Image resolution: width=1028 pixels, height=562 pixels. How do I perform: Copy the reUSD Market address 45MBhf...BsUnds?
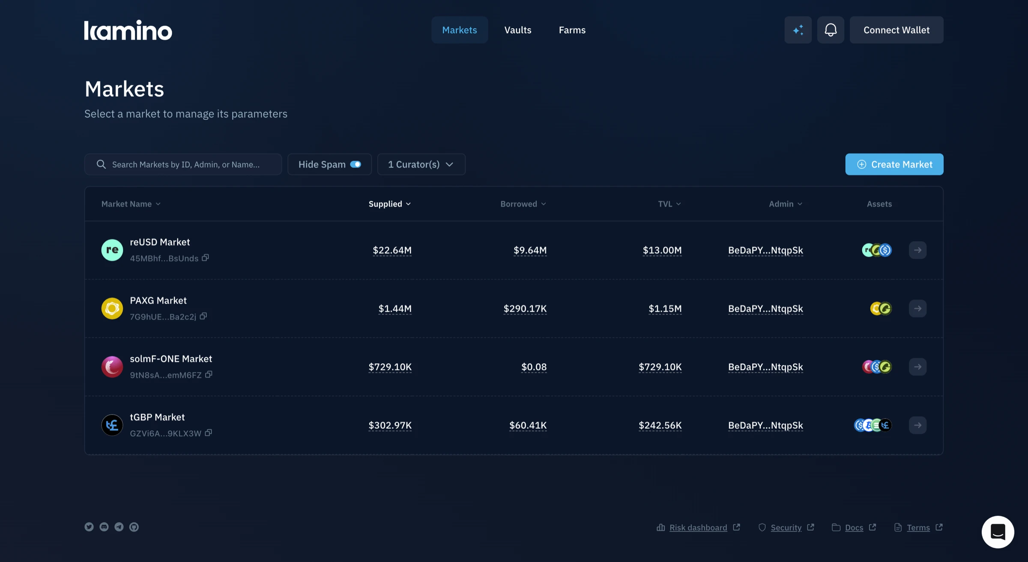(206, 257)
